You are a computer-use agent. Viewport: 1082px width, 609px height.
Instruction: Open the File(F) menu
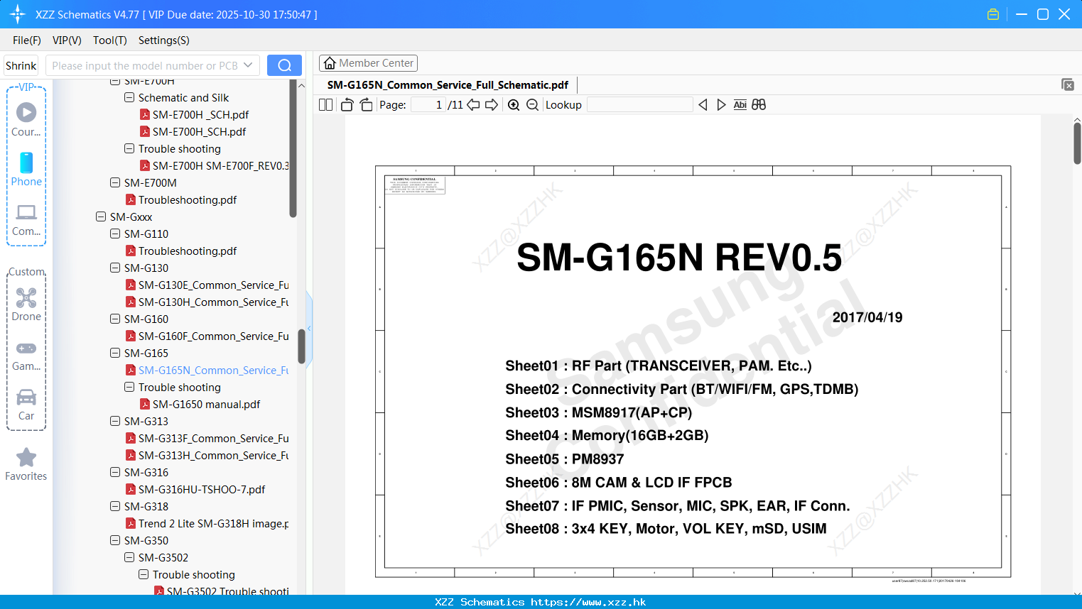tap(27, 40)
